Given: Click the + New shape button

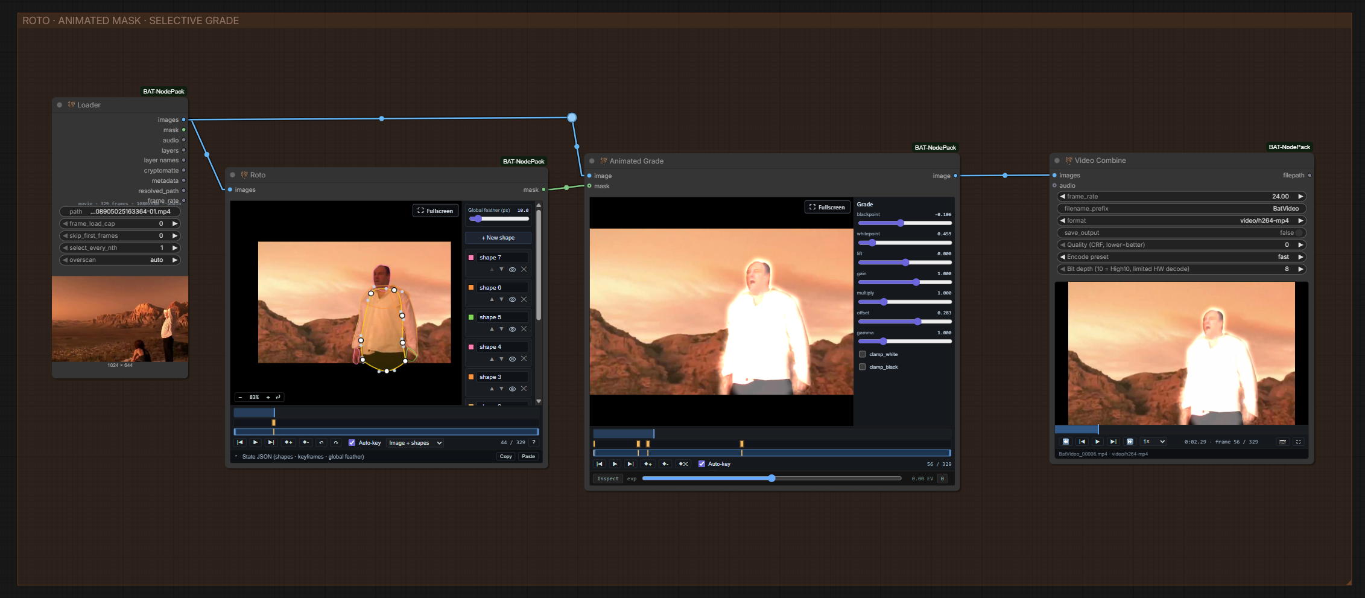Looking at the screenshot, I should [498, 238].
